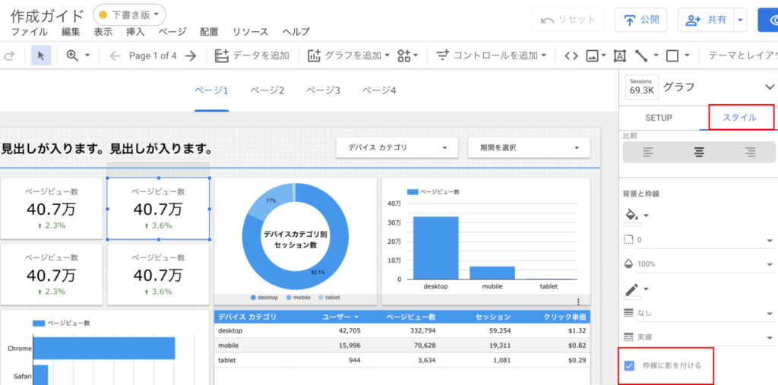778x385 pixels.
Task: Align comparison text left
Action: (x=647, y=153)
